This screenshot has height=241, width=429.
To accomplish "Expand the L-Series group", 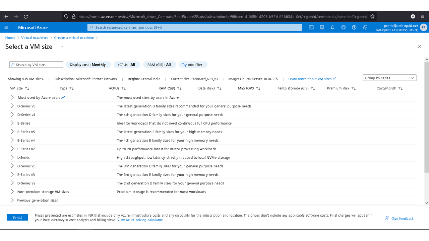I will [x=12, y=157].
